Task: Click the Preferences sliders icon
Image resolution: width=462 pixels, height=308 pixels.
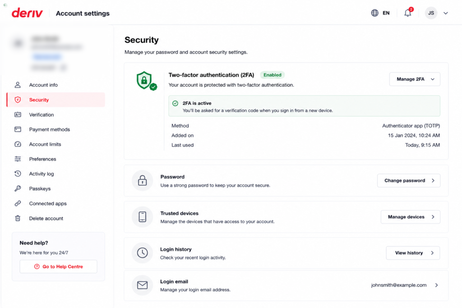Action: tap(18, 159)
